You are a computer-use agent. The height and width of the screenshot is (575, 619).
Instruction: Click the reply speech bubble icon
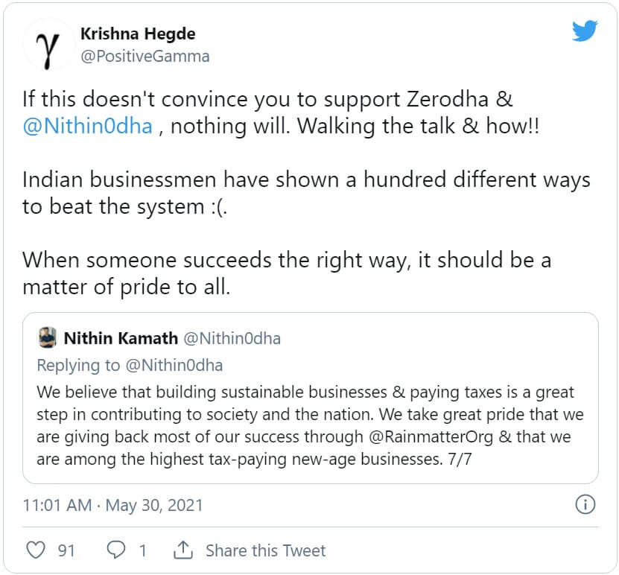click(x=116, y=550)
